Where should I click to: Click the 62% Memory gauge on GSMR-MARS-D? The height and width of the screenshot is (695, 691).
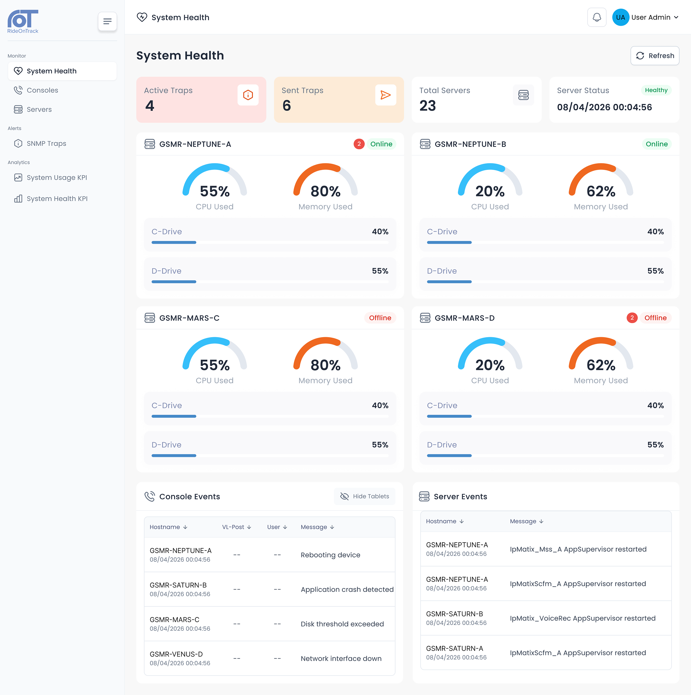tap(601, 354)
